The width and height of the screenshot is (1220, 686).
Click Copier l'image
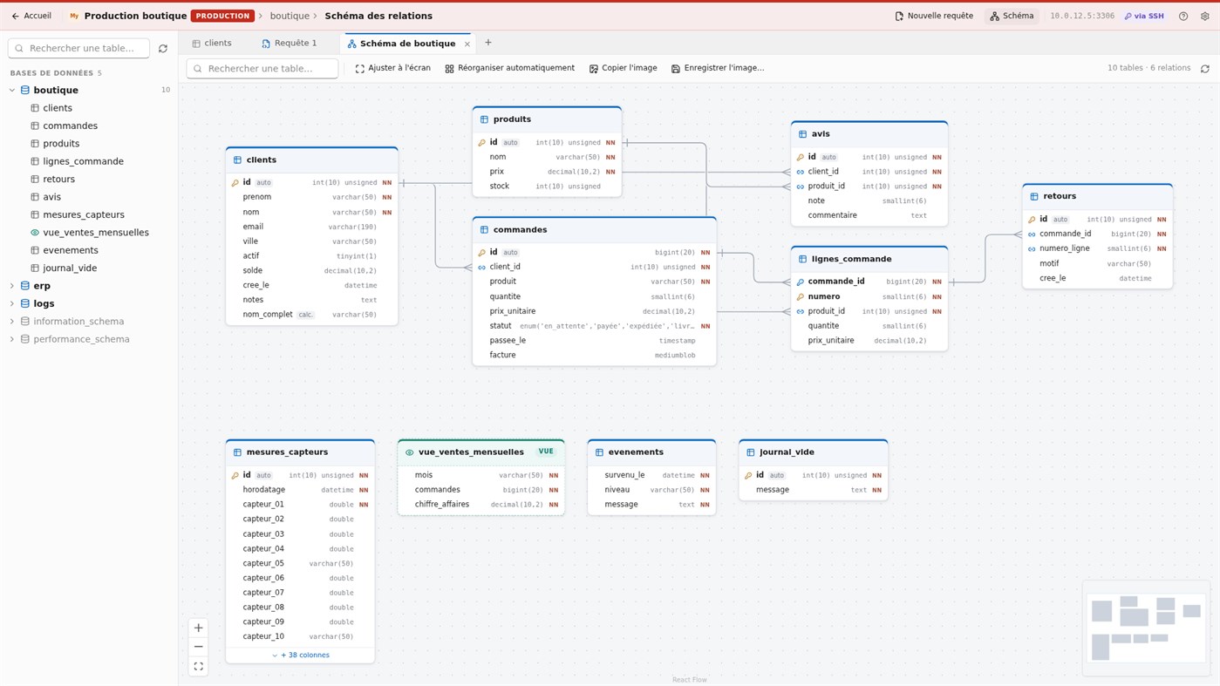click(624, 68)
